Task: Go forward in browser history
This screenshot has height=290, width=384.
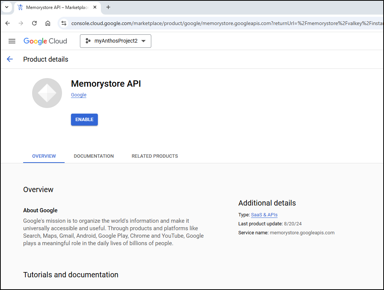Action: coord(21,23)
